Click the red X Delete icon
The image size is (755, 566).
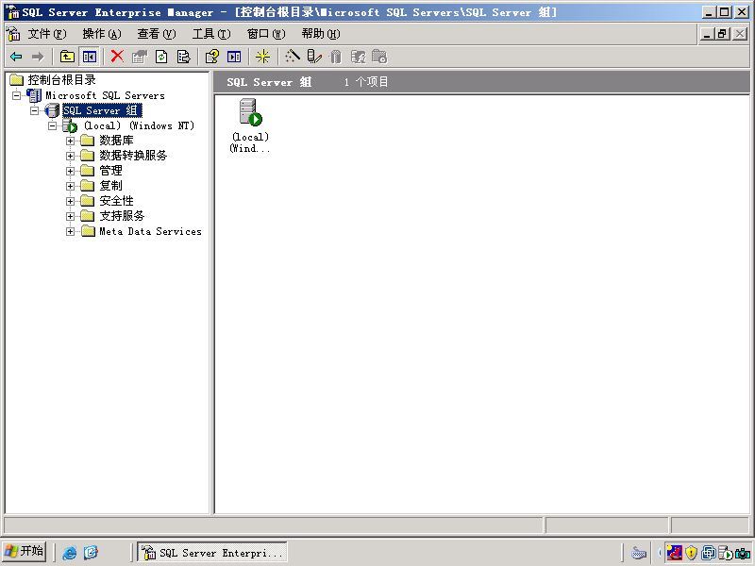[x=117, y=57]
